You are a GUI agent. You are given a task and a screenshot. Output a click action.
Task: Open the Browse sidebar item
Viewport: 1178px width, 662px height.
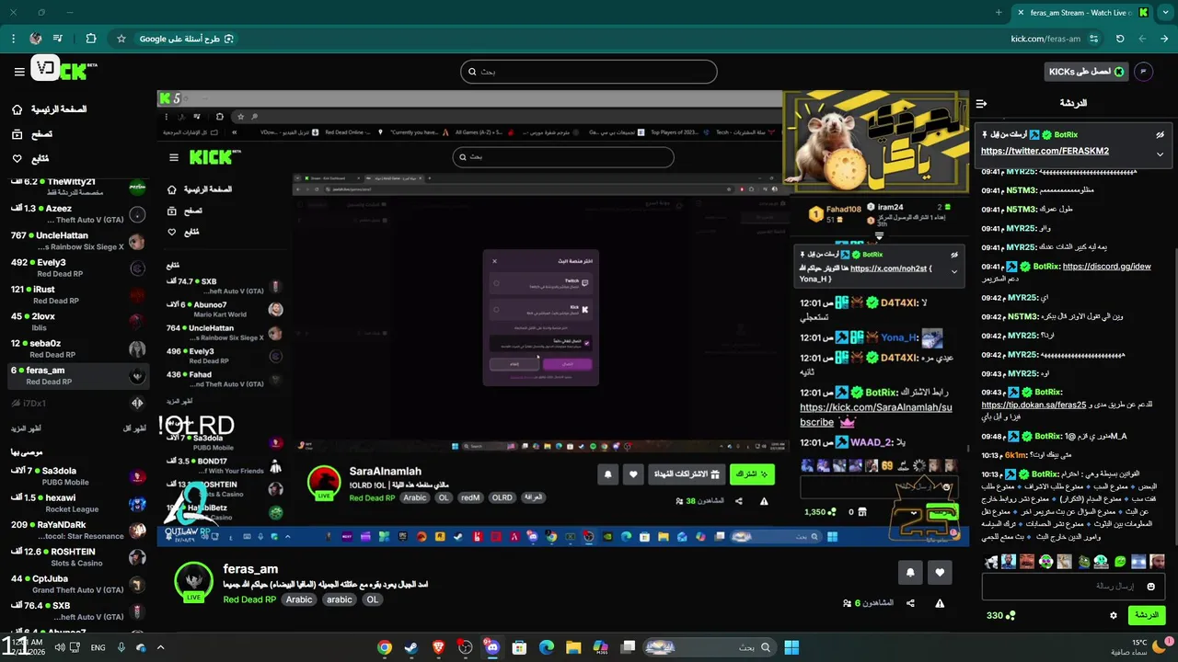32,134
